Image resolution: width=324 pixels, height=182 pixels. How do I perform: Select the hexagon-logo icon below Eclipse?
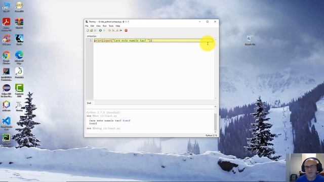[x=7, y=106]
